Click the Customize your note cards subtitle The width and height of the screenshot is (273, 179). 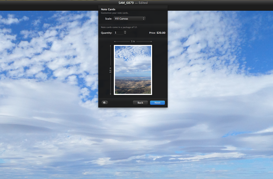tap(114, 13)
